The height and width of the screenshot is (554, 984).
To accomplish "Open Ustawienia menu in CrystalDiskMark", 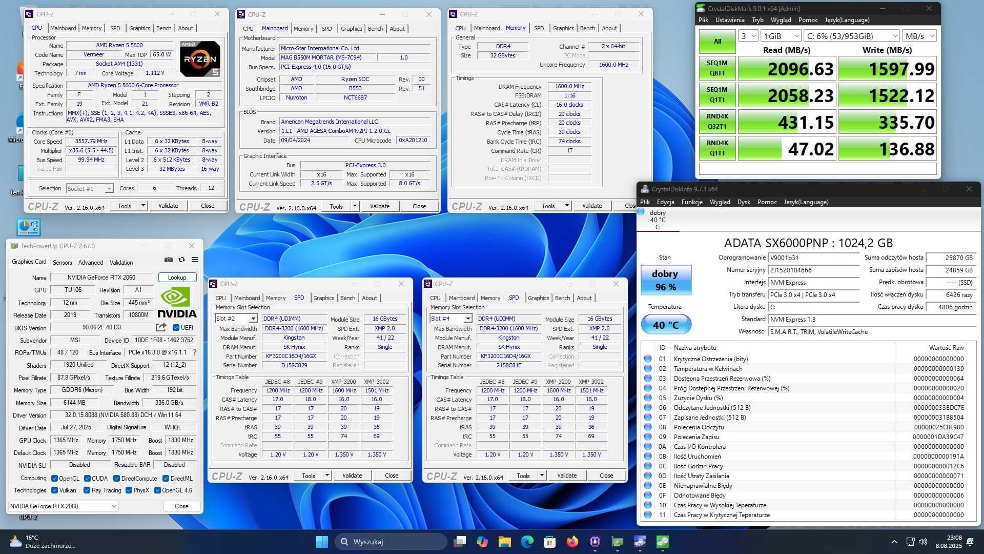I will click(x=729, y=20).
